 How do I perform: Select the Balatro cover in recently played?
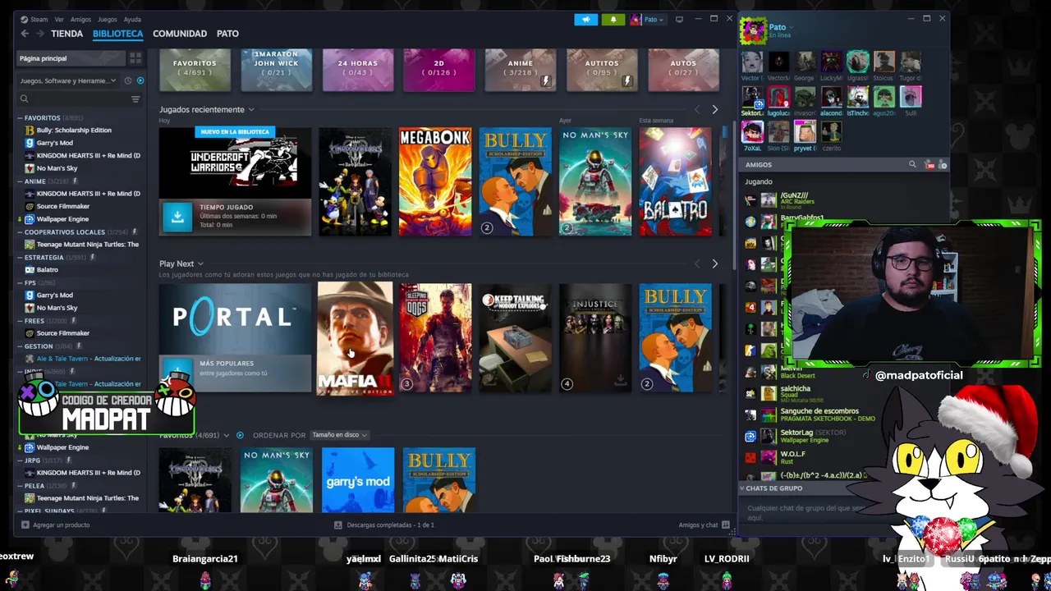click(676, 181)
